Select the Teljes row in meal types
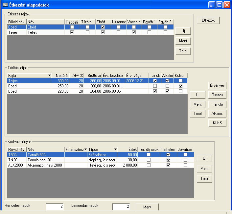The width and height of the screenshot is (232, 214). [90, 32]
